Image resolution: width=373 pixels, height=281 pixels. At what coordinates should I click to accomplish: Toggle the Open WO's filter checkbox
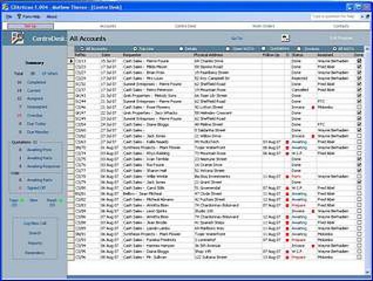coord(228,48)
